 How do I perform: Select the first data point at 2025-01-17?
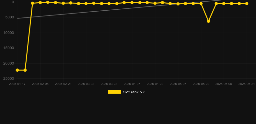pyautogui.click(x=17, y=70)
